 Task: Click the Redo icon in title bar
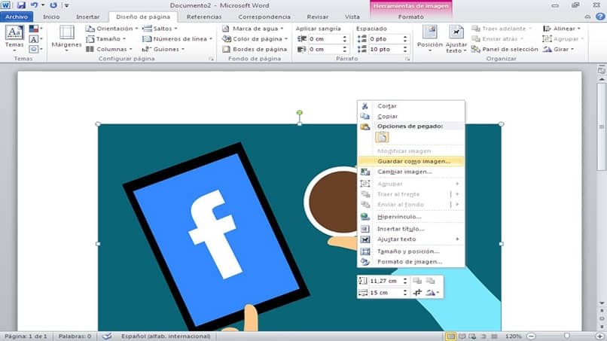pyautogui.click(x=53, y=5)
